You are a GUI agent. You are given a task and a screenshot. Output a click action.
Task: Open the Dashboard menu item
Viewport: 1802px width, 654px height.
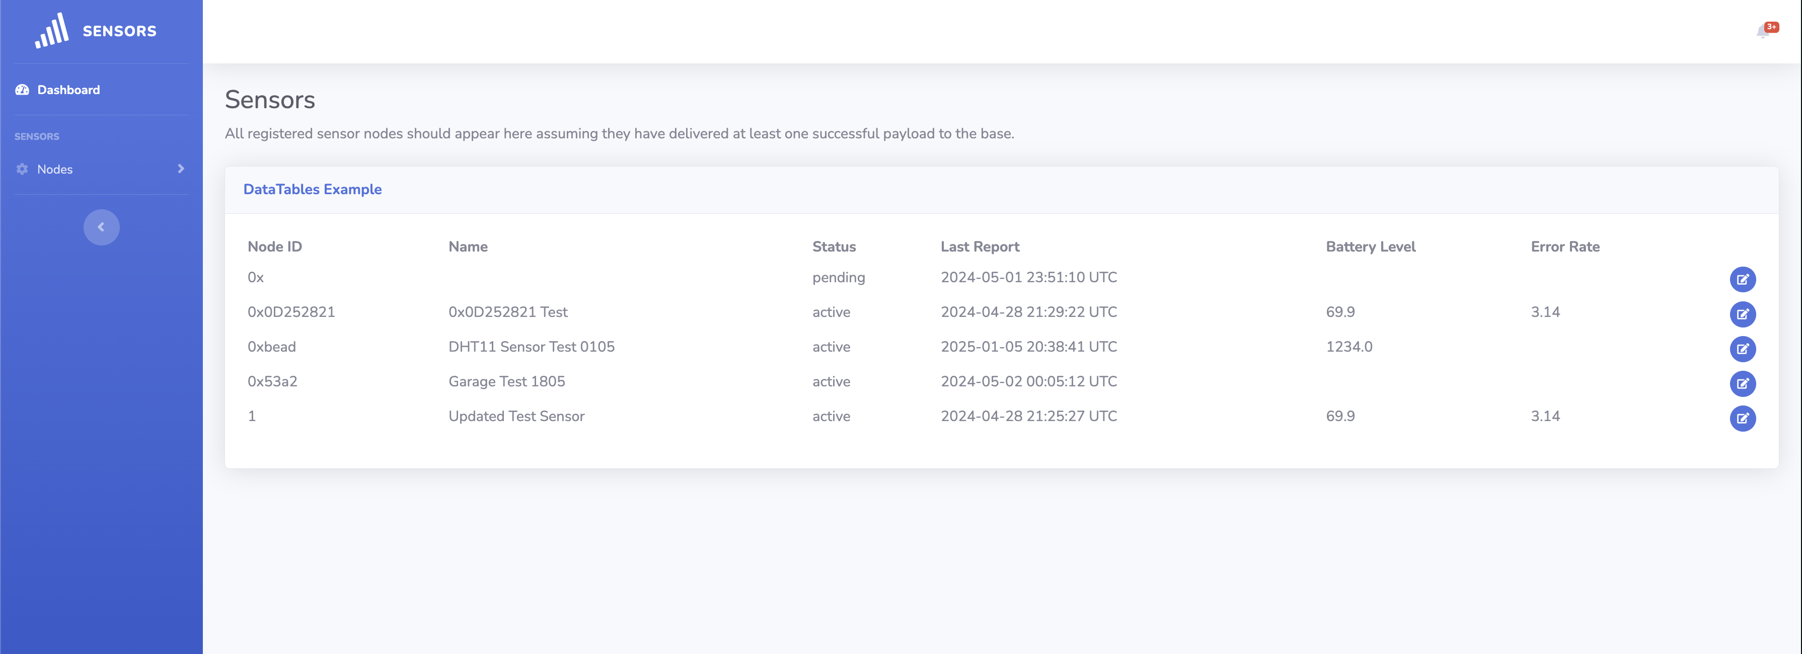coord(68,90)
